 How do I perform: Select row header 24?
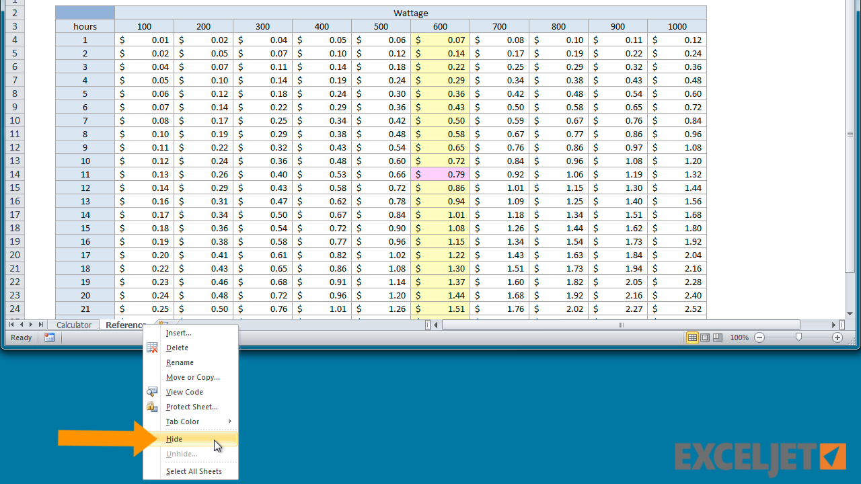point(15,309)
